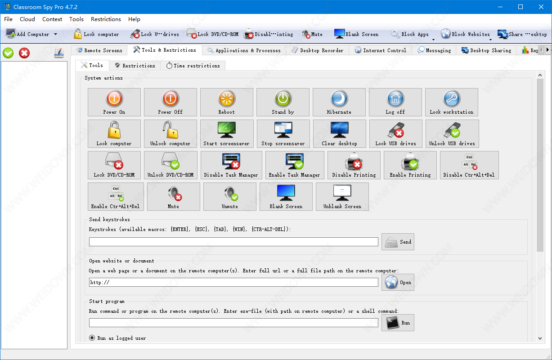Screen dimensions: 552x360
Task: Go to the Messaging tab
Action: [434, 50]
